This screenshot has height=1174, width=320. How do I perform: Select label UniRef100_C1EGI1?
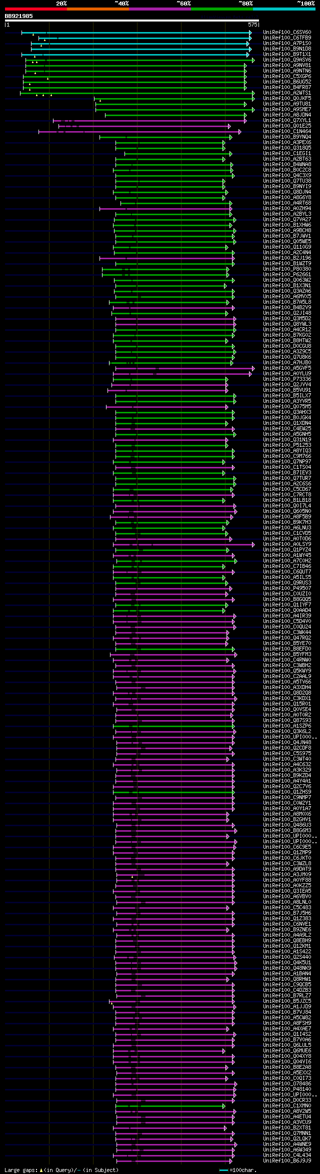pos(287,154)
